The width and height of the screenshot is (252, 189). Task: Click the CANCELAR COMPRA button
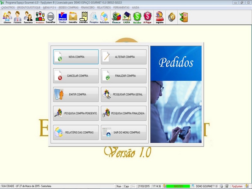pyautogui.click(x=76, y=76)
